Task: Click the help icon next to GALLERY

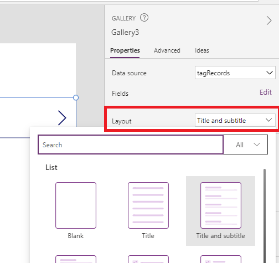Action: [x=144, y=18]
